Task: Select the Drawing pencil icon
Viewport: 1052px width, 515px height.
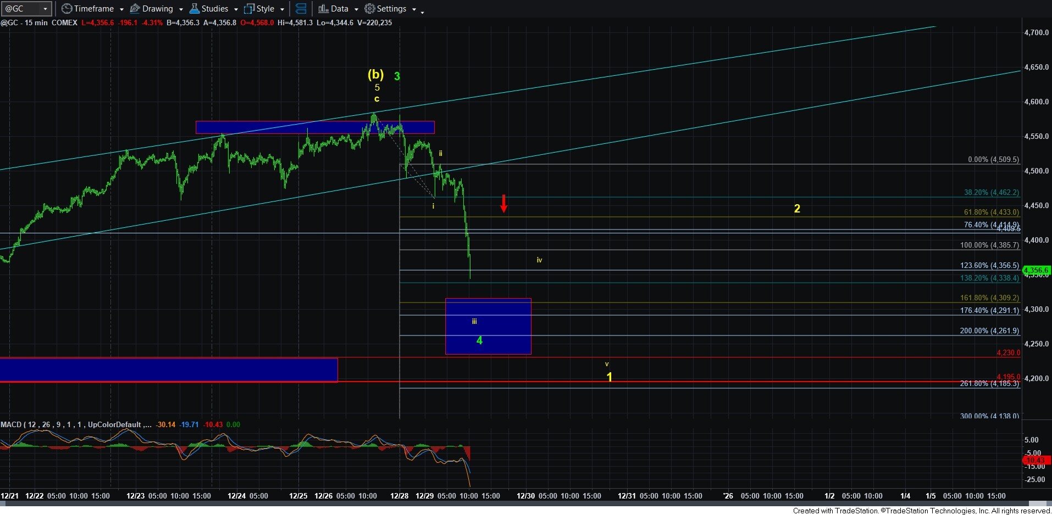Action: pos(135,9)
